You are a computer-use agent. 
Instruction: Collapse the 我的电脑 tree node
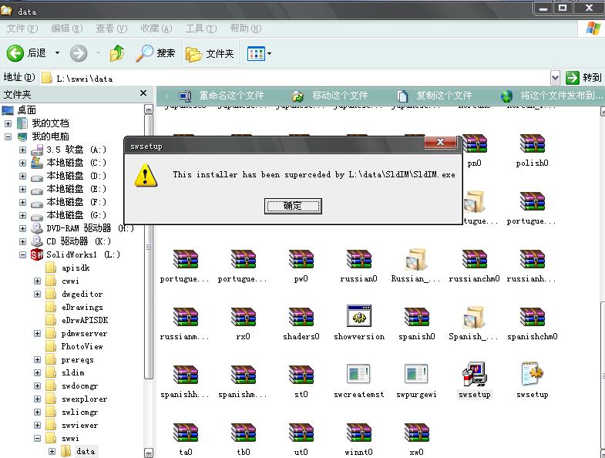(x=8, y=136)
